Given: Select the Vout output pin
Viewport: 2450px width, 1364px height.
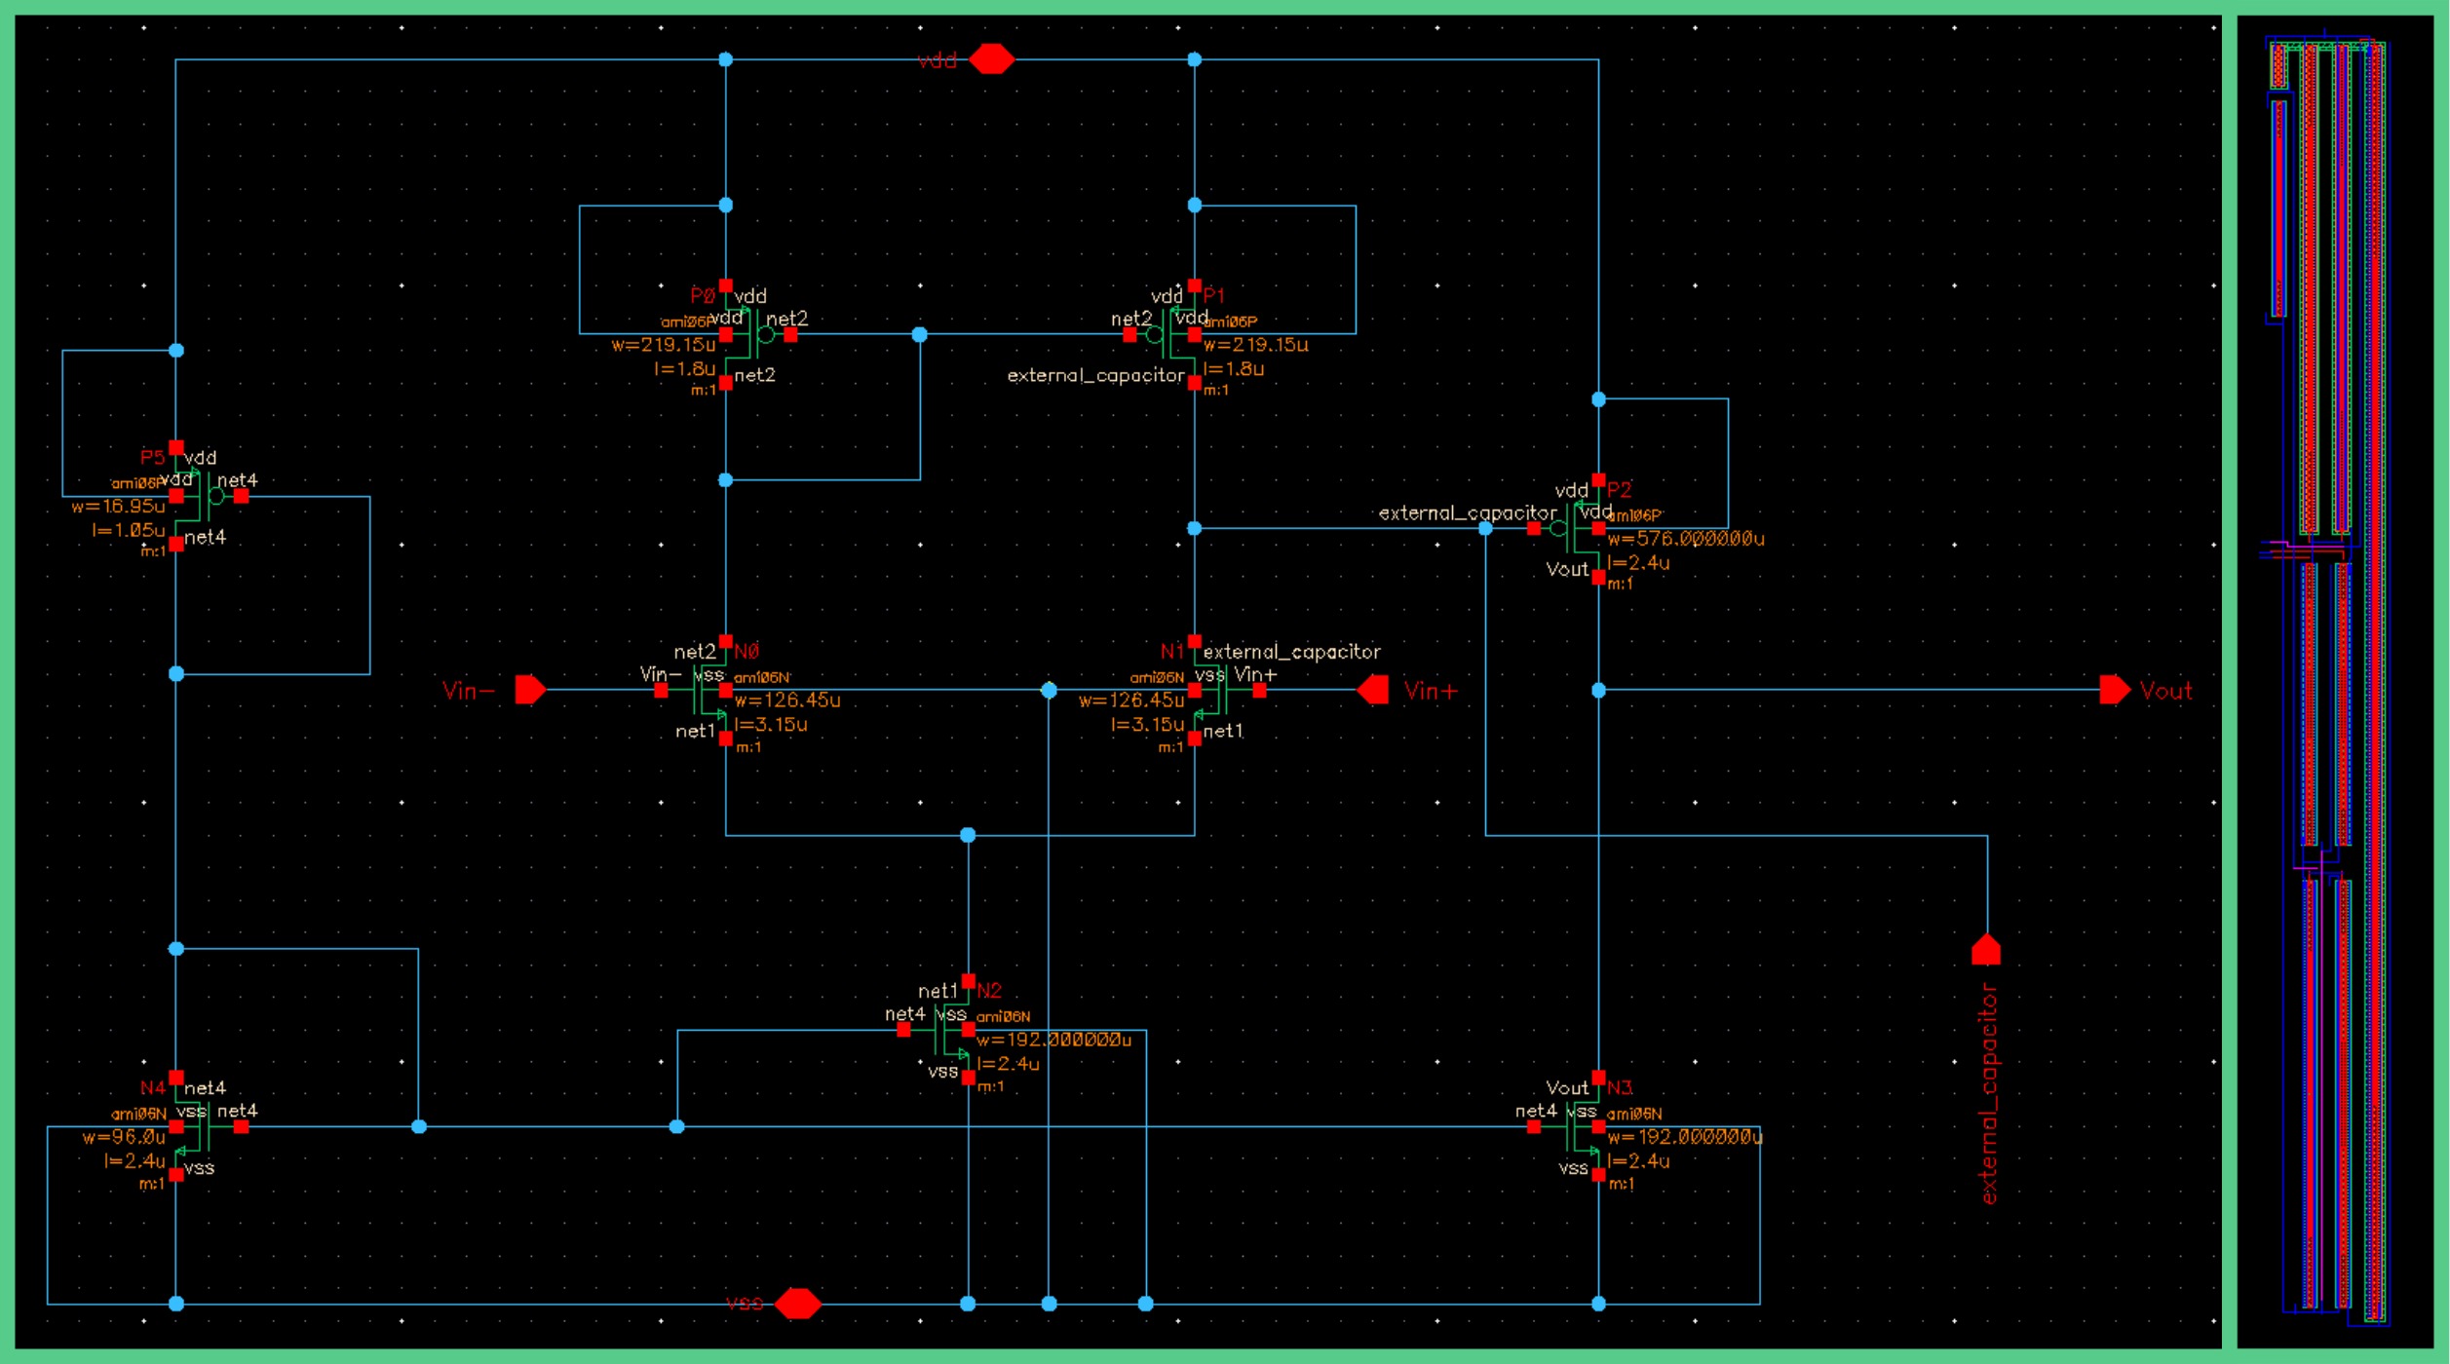Looking at the screenshot, I should click(x=2116, y=690).
